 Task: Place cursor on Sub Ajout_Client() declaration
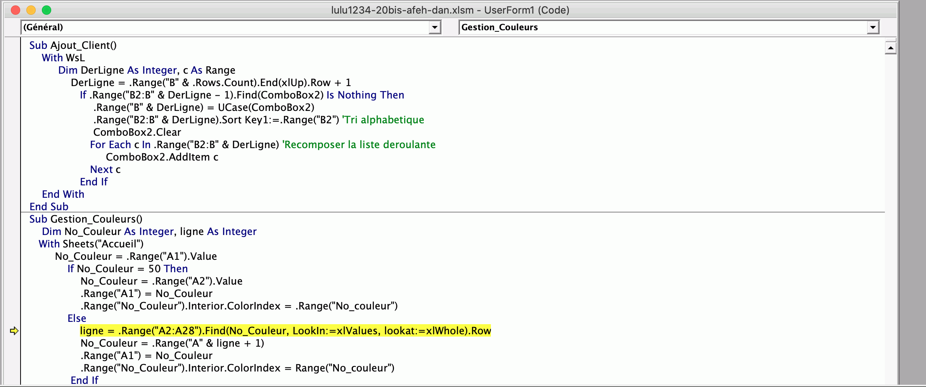(x=73, y=45)
